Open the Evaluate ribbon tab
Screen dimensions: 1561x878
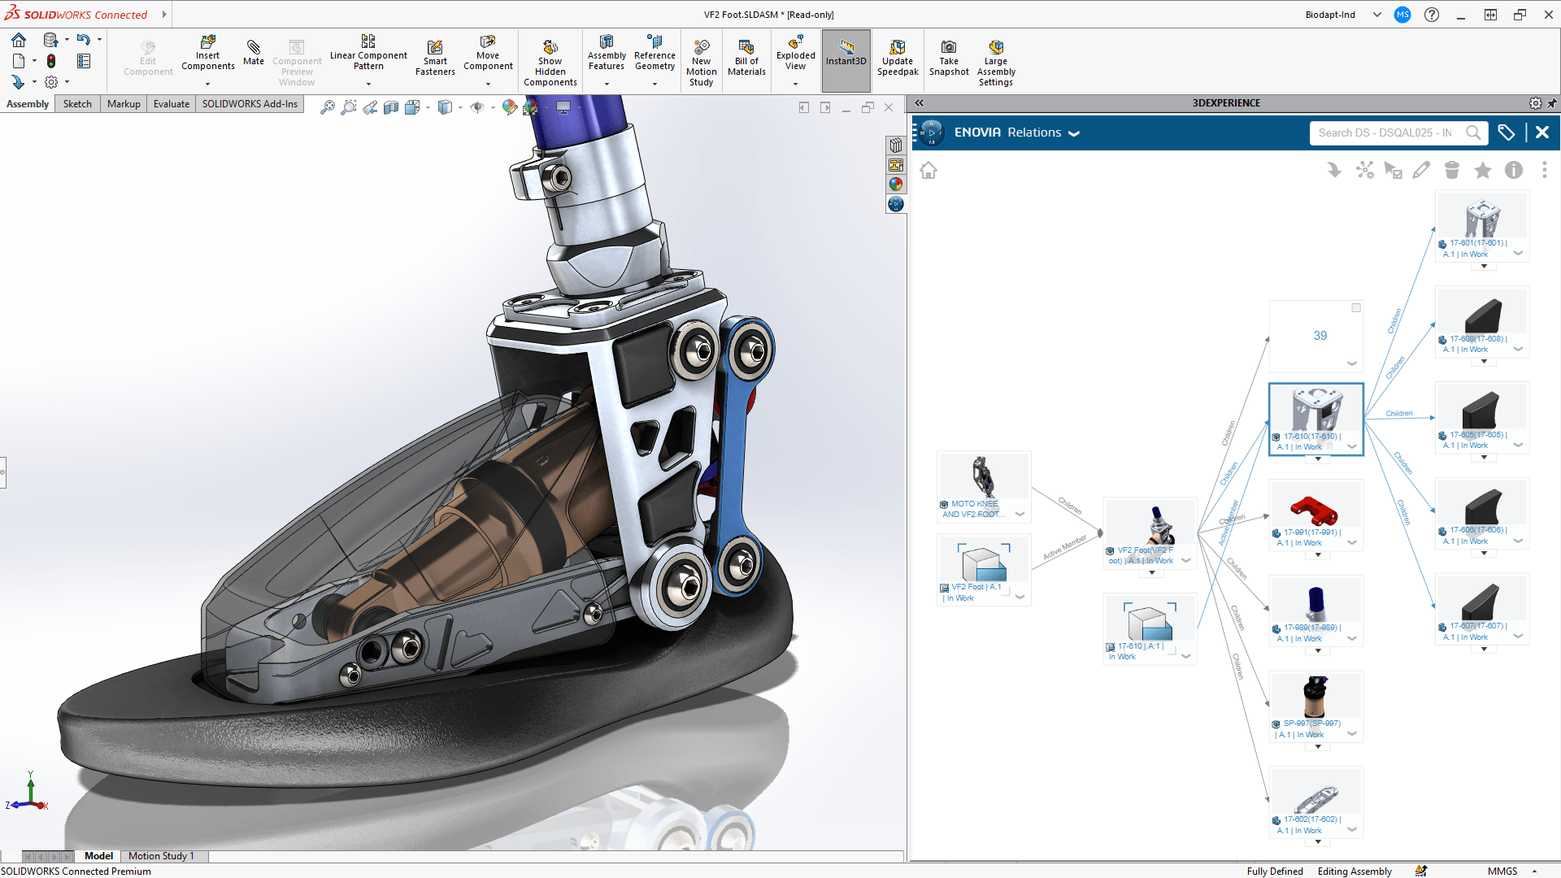(171, 103)
